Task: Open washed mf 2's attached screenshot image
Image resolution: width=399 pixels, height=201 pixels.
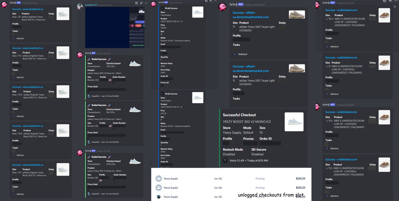Action: [x=115, y=27]
